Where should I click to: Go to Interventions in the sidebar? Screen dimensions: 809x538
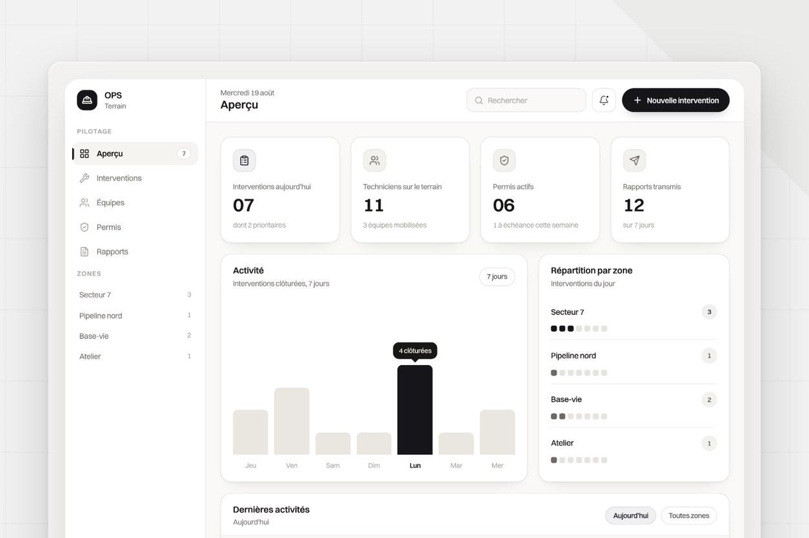[135, 178]
